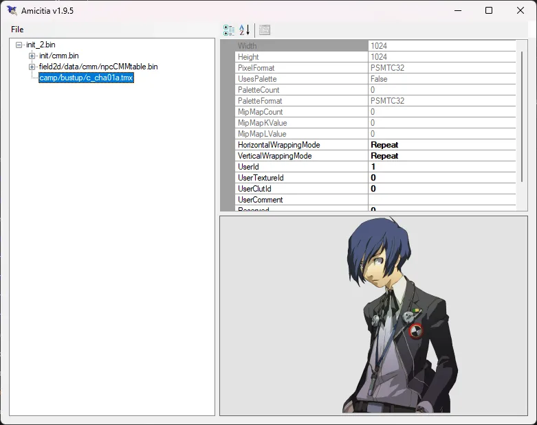
Task: Select the MipMapLValue property label
Action: click(262, 133)
